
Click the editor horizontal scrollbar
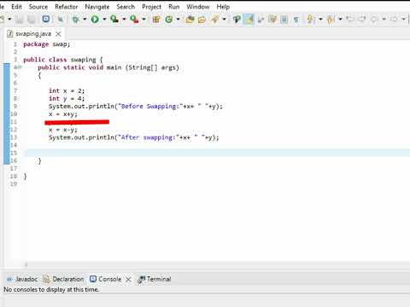pyautogui.click(x=216, y=264)
